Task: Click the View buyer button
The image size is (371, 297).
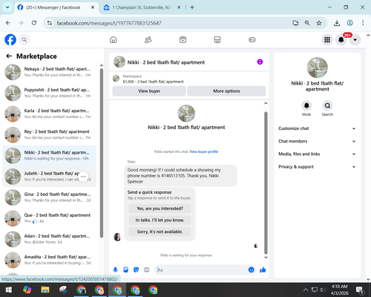Action: (x=149, y=91)
